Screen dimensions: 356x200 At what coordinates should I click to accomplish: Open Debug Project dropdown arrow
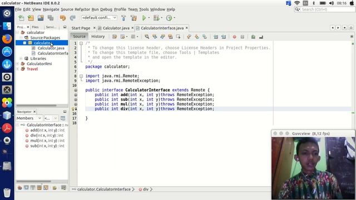click(162, 18)
